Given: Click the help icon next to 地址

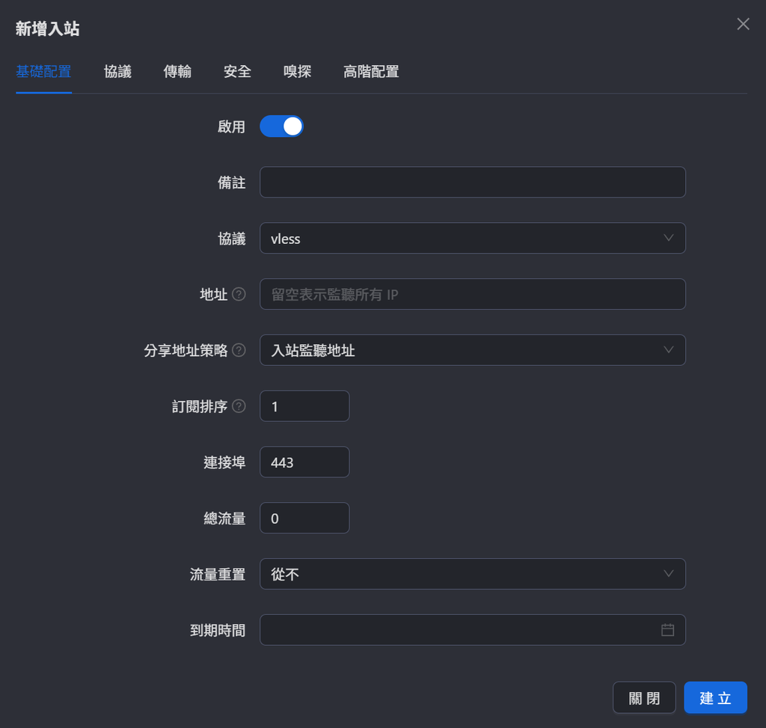Looking at the screenshot, I should coord(239,294).
